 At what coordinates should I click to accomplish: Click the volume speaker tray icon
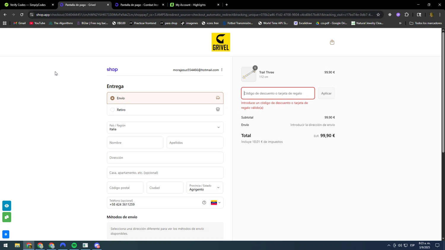click(x=400, y=245)
